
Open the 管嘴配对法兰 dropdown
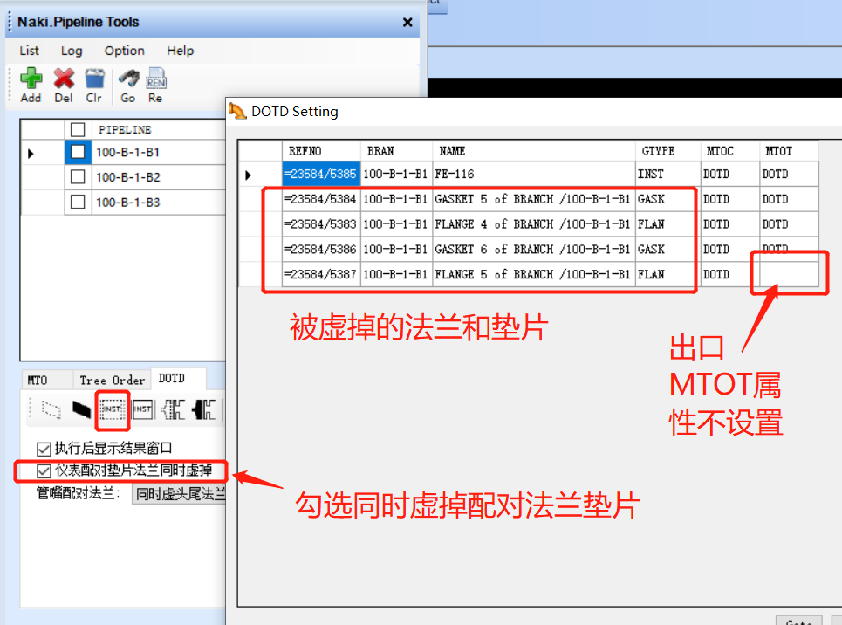(178, 493)
